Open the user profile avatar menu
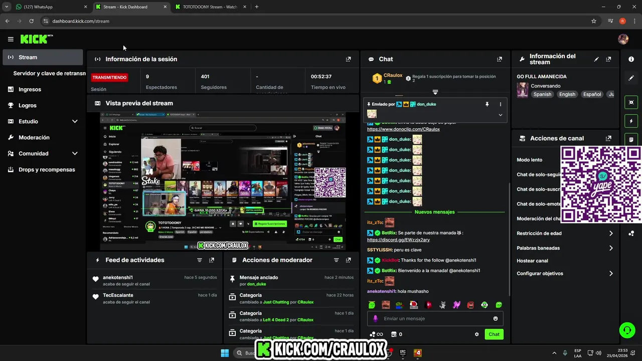642x361 pixels. click(623, 39)
